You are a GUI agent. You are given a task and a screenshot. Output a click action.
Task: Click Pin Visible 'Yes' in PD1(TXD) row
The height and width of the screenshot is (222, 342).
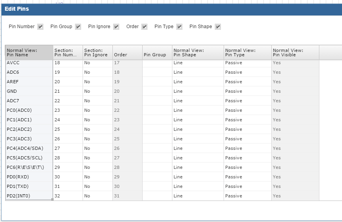click(x=295, y=186)
